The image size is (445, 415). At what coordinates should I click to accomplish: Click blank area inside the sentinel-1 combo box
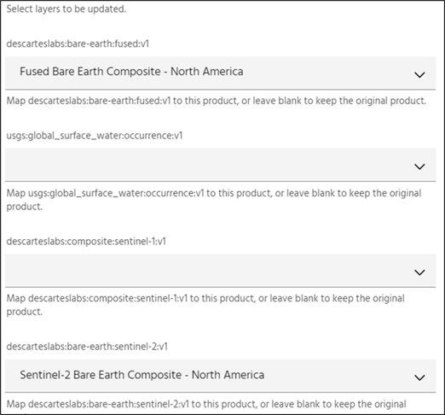tap(199, 271)
